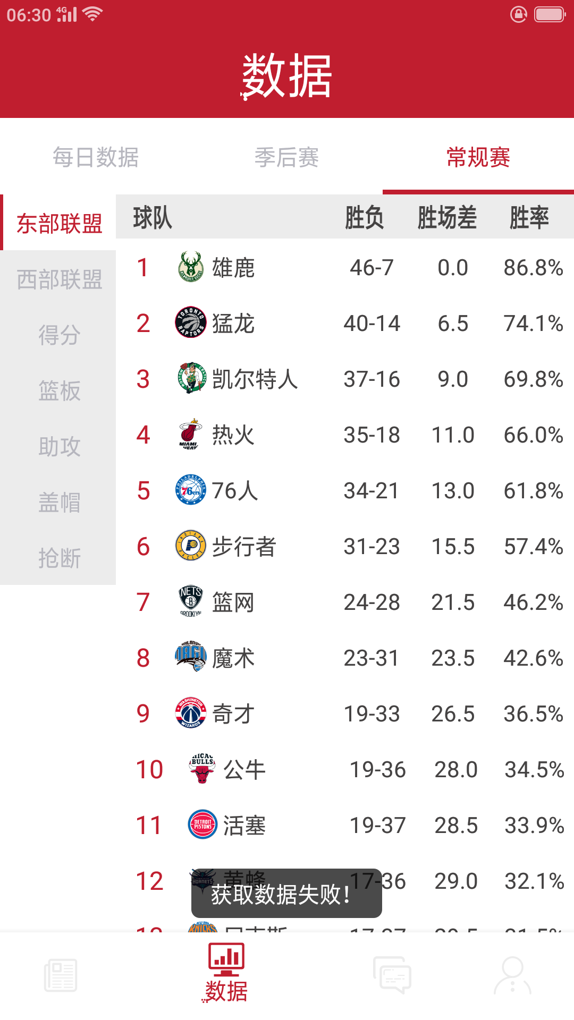Image resolution: width=574 pixels, height=1020 pixels.
Task: Tap the 雄鹿 team name in row 1
Action: click(x=234, y=268)
